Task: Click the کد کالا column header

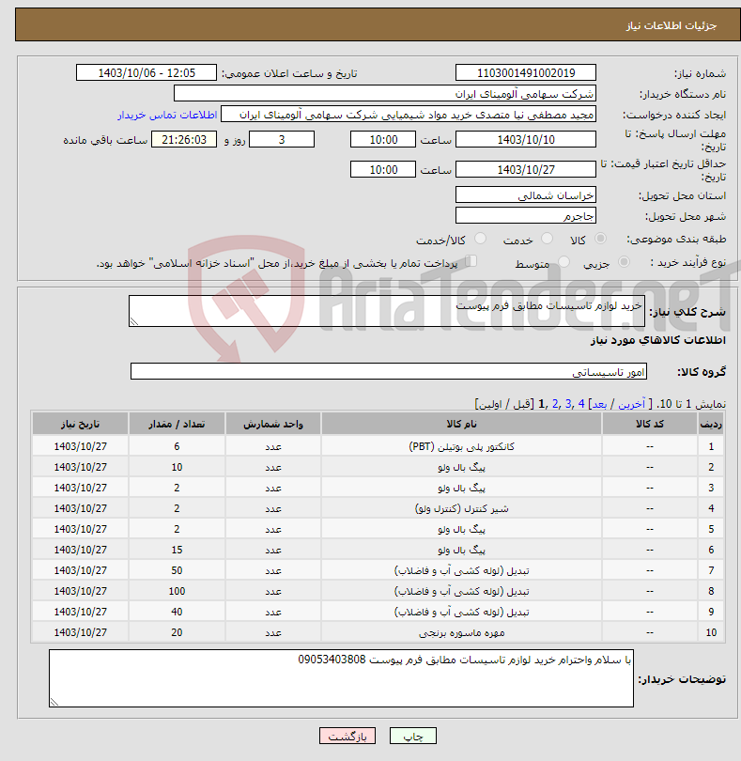Action: click(650, 424)
